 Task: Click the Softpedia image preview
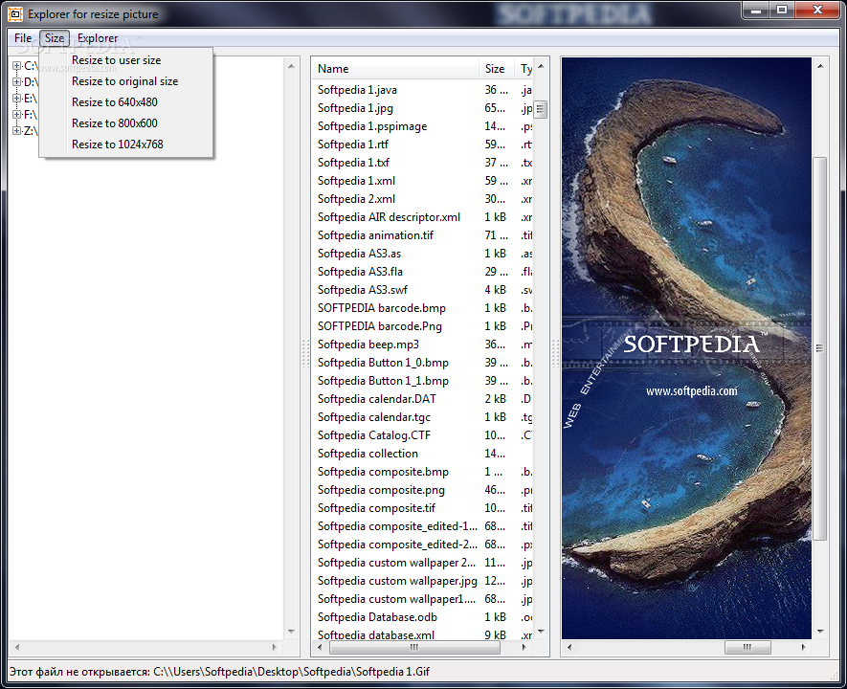pyautogui.click(x=686, y=348)
